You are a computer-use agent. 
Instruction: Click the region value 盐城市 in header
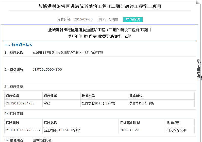tap(113, 19)
